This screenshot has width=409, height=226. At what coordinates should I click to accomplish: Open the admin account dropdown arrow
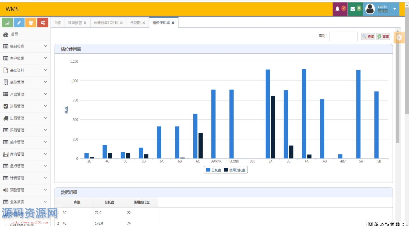[x=395, y=9]
